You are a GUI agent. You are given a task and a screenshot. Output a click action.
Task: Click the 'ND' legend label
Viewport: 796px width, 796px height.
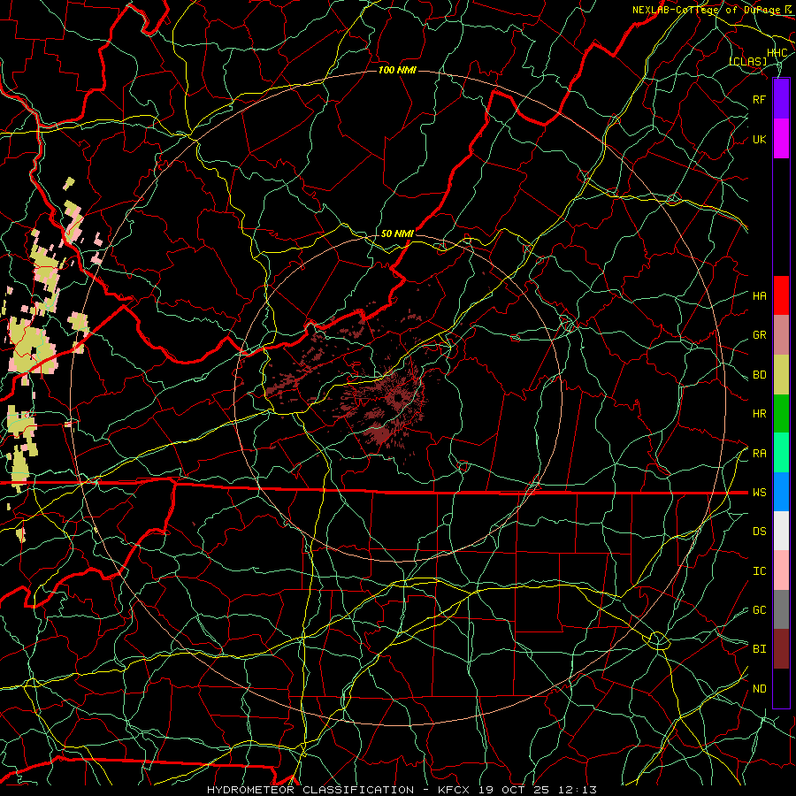click(760, 689)
